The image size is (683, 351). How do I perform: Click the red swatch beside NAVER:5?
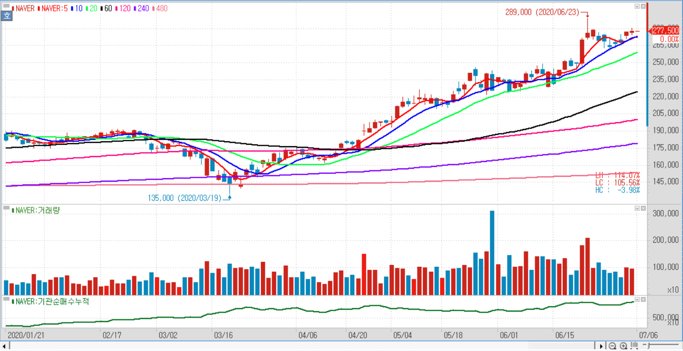(x=38, y=8)
